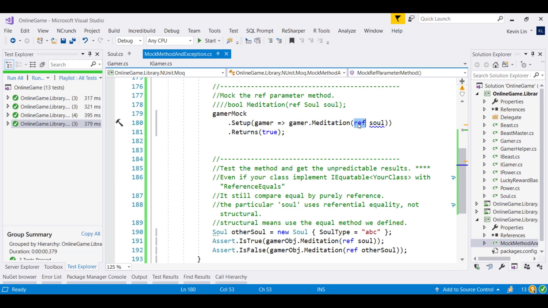Click the Save All toolbar icon
This screenshot has height=308, width=548.
(x=72, y=41)
